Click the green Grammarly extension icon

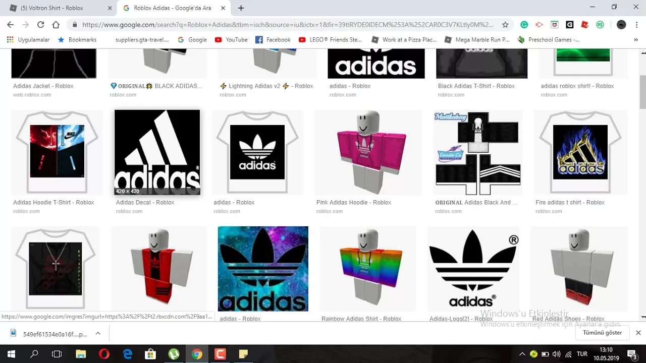point(524,24)
